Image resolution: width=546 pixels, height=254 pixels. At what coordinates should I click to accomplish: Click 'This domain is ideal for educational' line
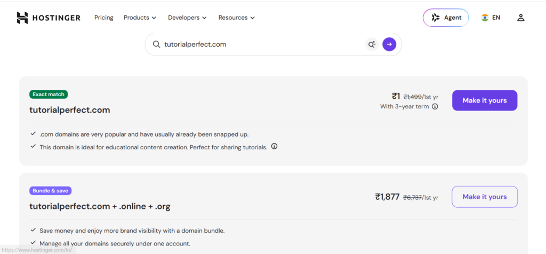153,147
